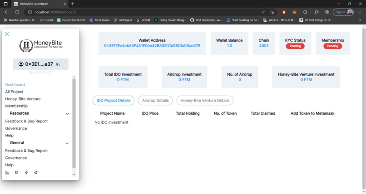
Task: Click the Membership Pending badge
Action: tap(332, 46)
